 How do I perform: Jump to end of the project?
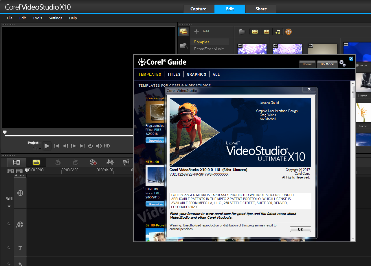pos(82,146)
